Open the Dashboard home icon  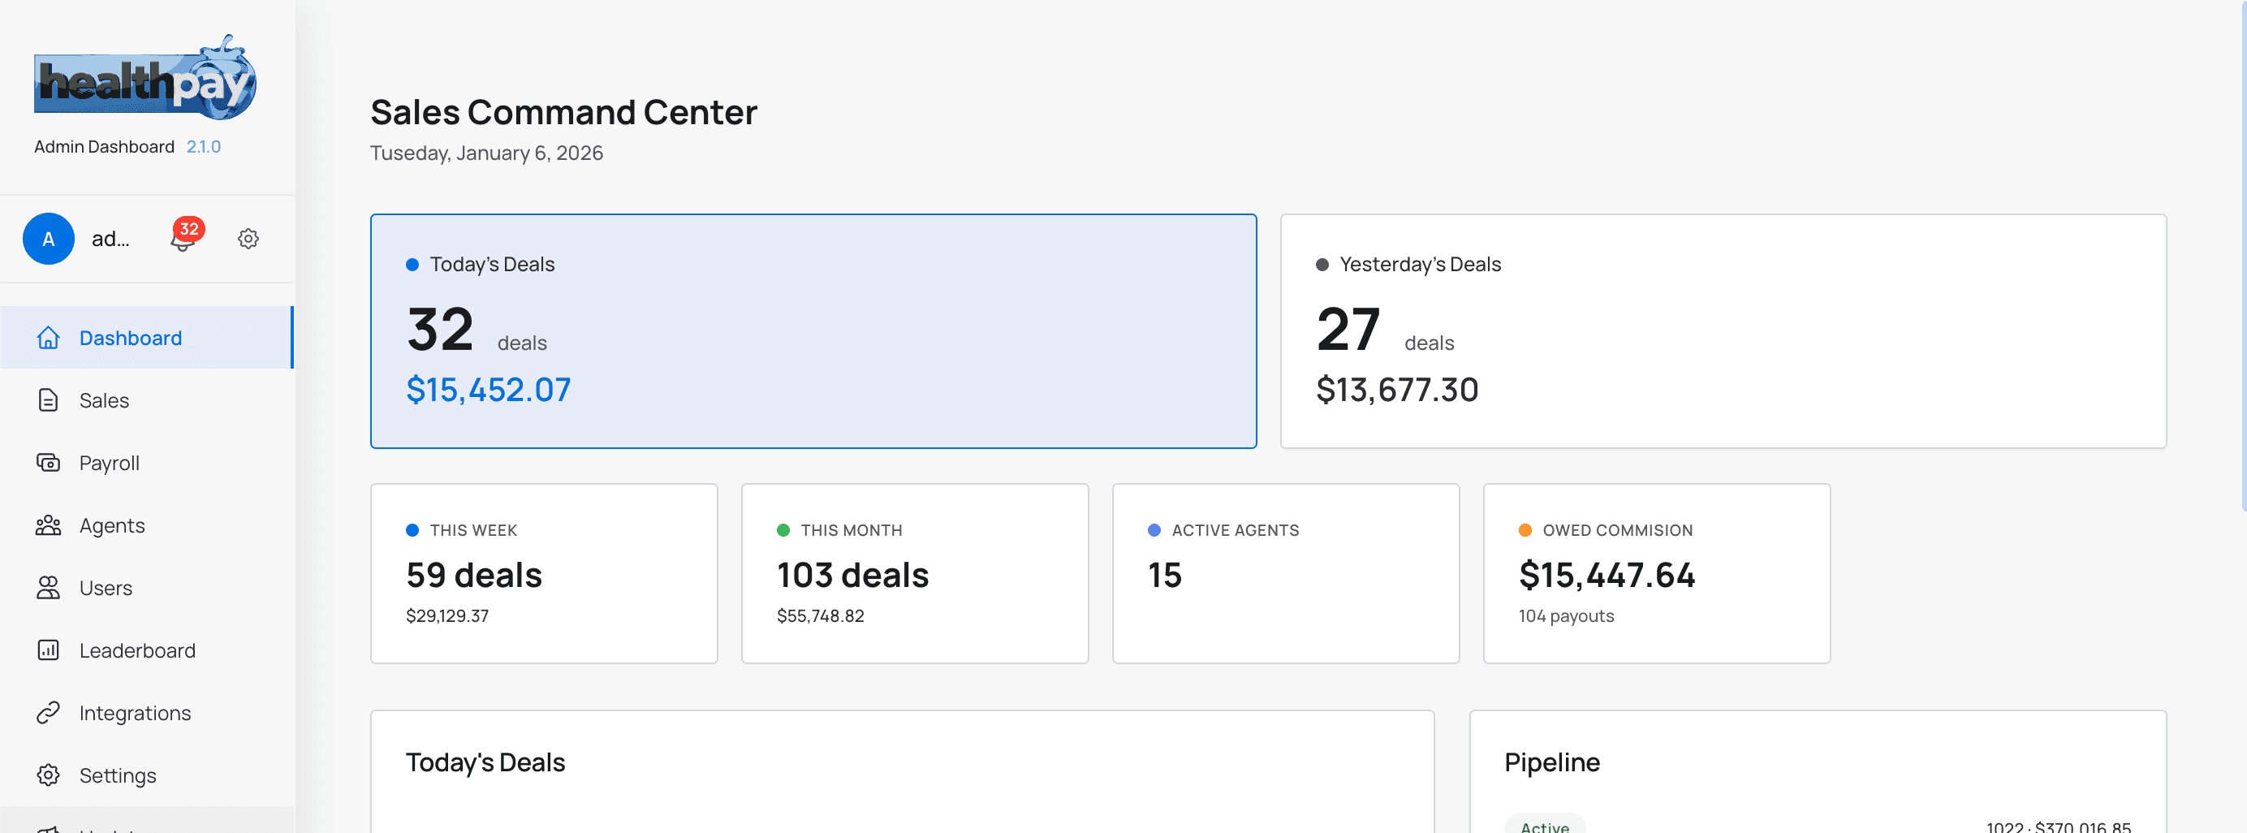tap(49, 338)
